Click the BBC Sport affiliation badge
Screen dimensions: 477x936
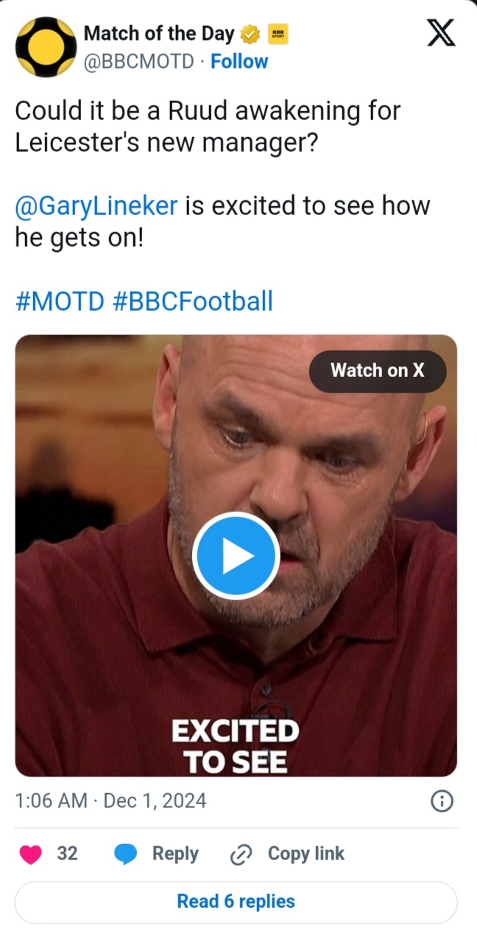coord(278,34)
